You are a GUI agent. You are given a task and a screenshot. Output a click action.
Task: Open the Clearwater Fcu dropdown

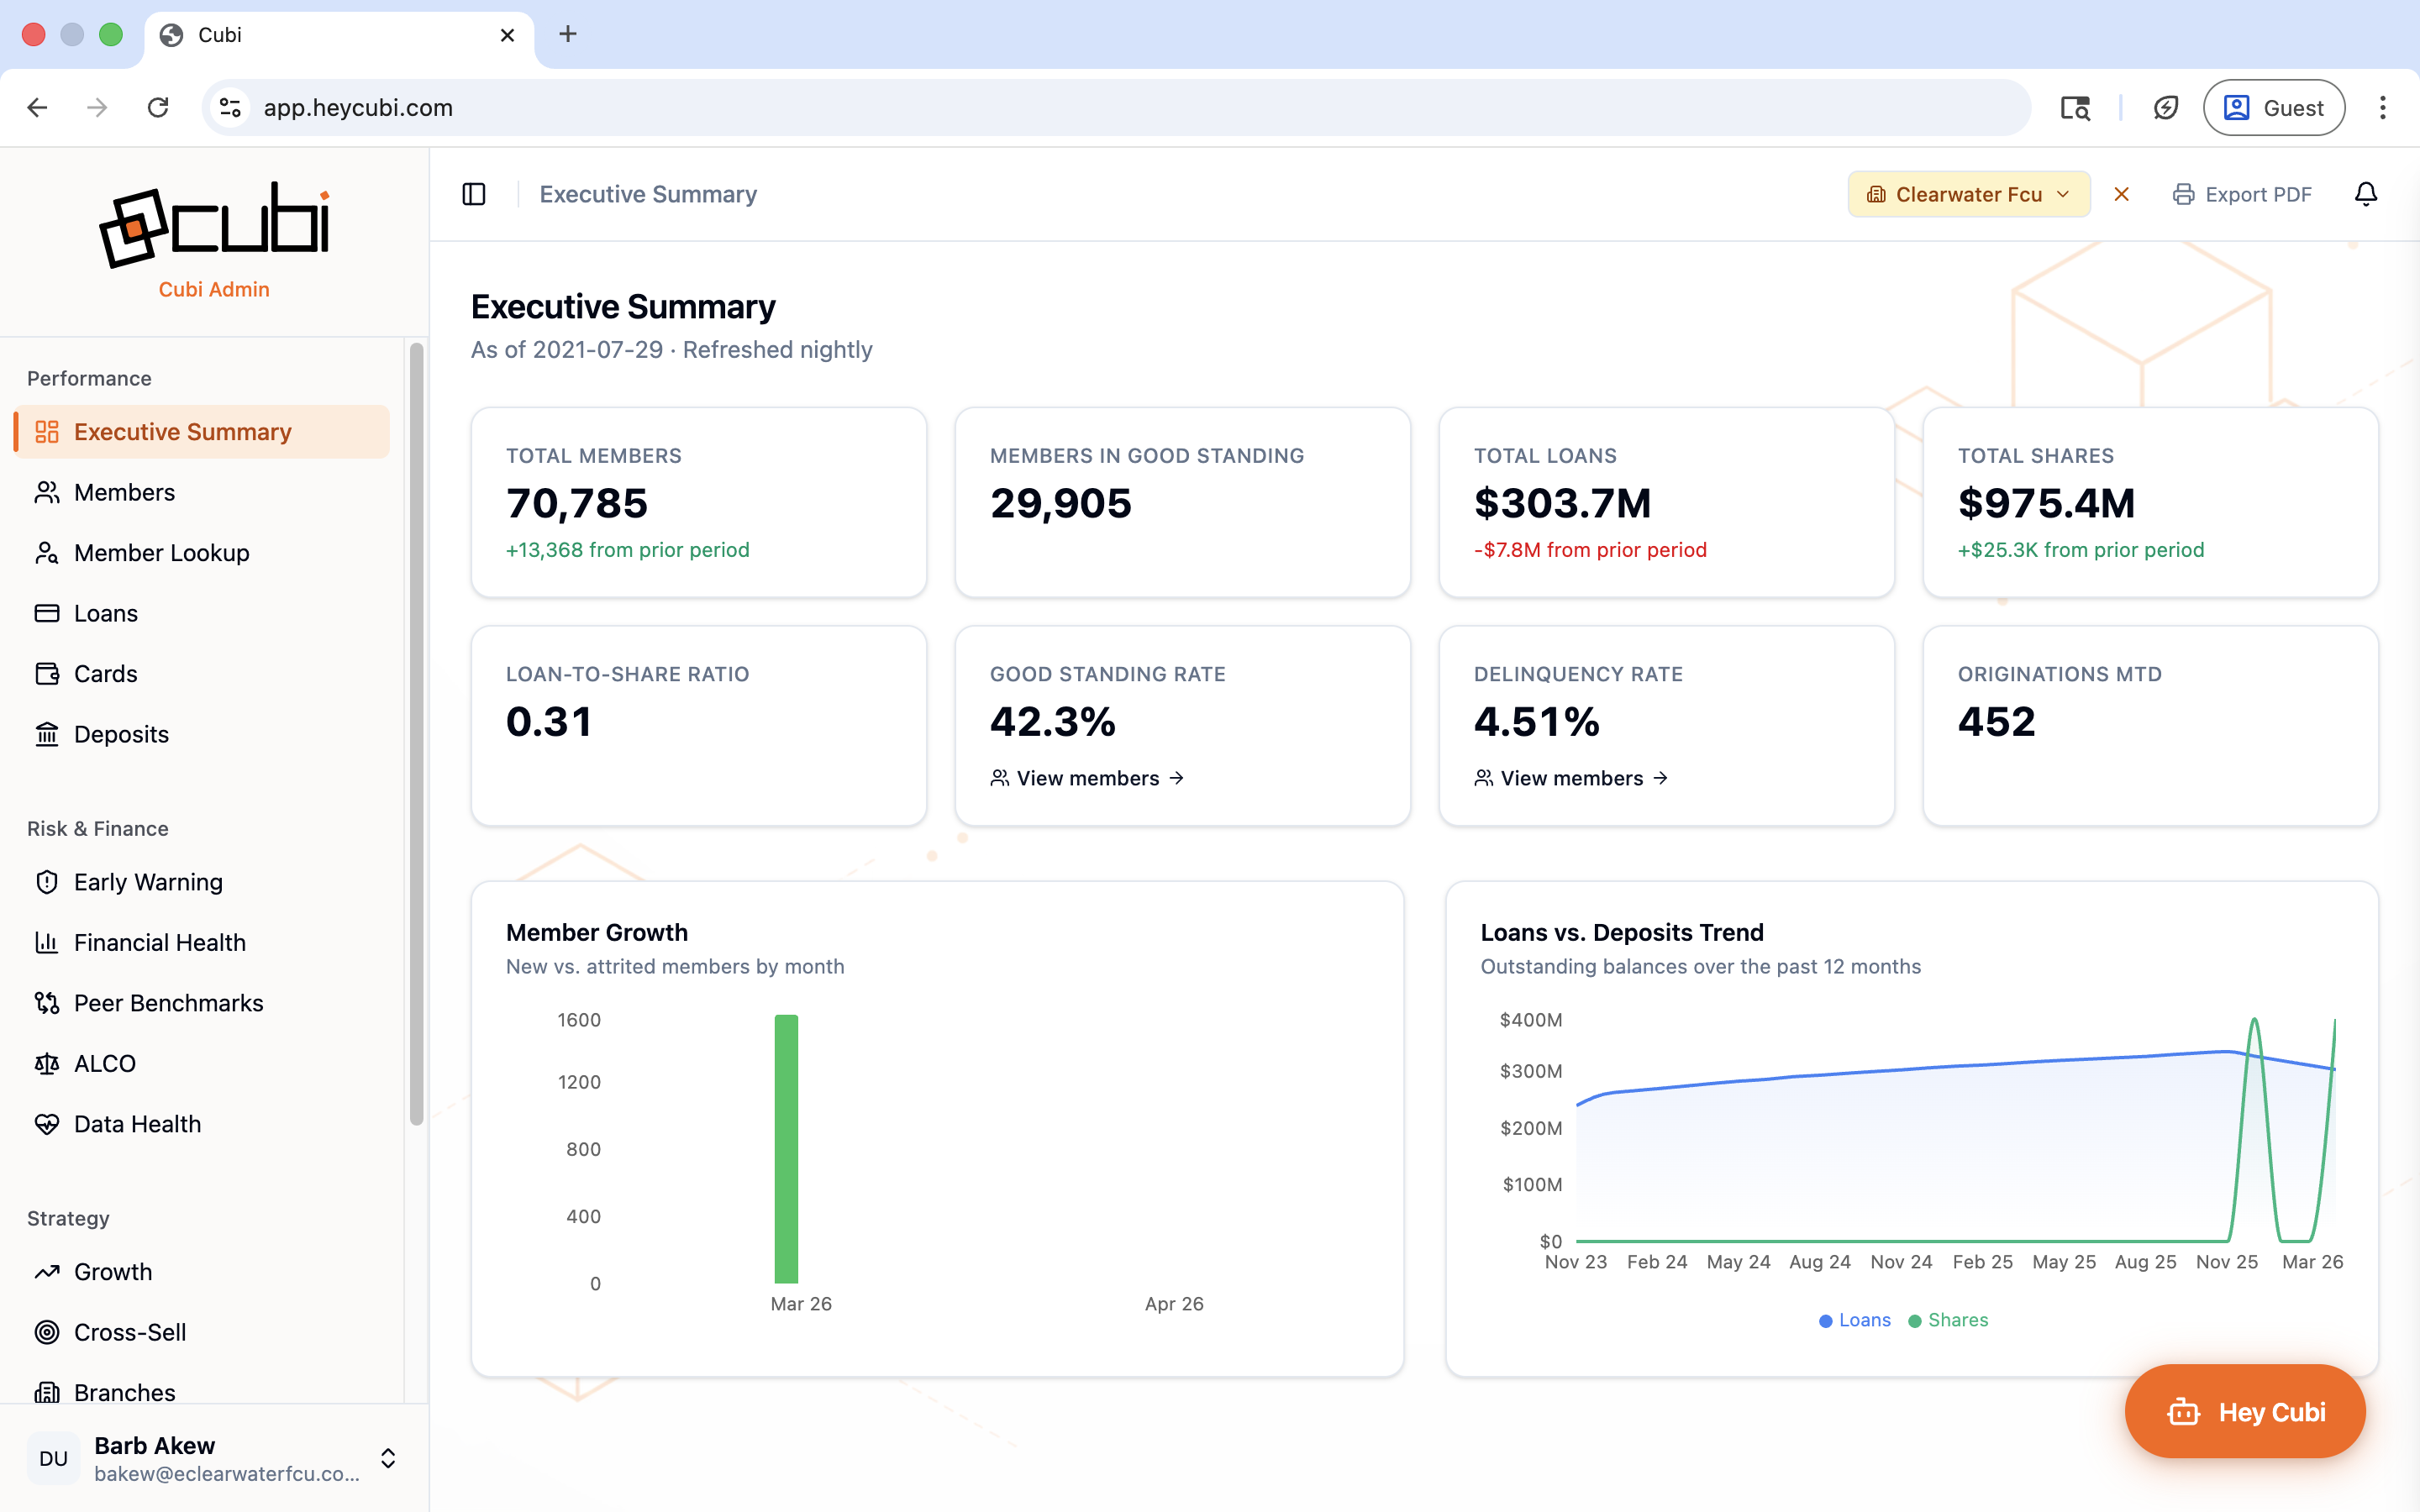point(1968,194)
